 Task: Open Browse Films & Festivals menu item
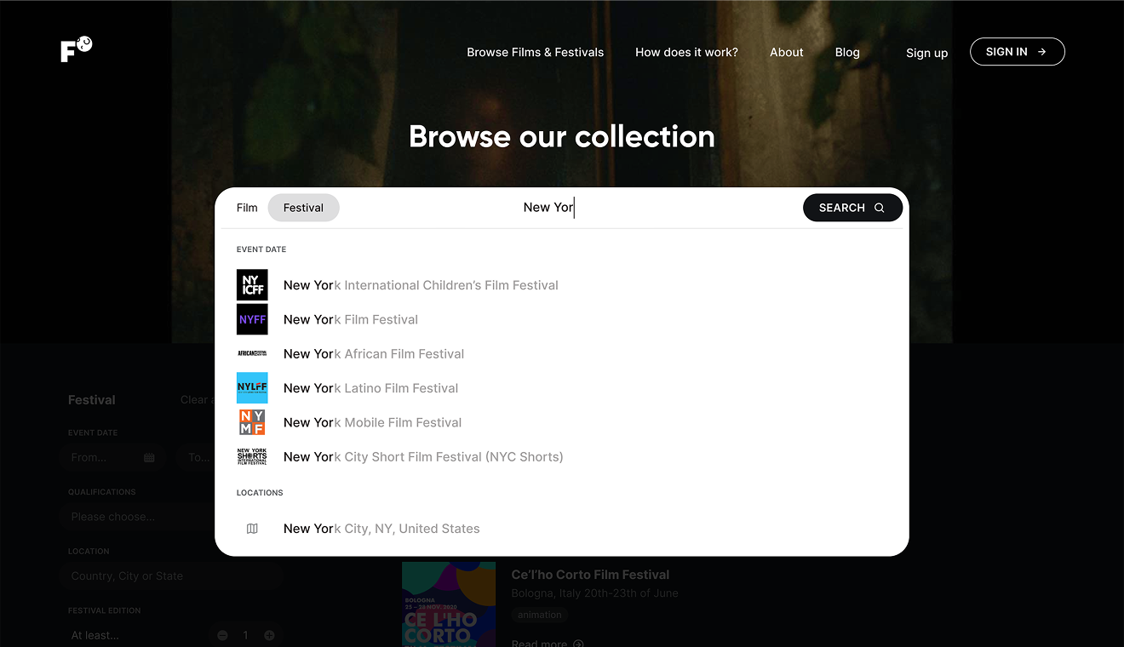coord(535,52)
